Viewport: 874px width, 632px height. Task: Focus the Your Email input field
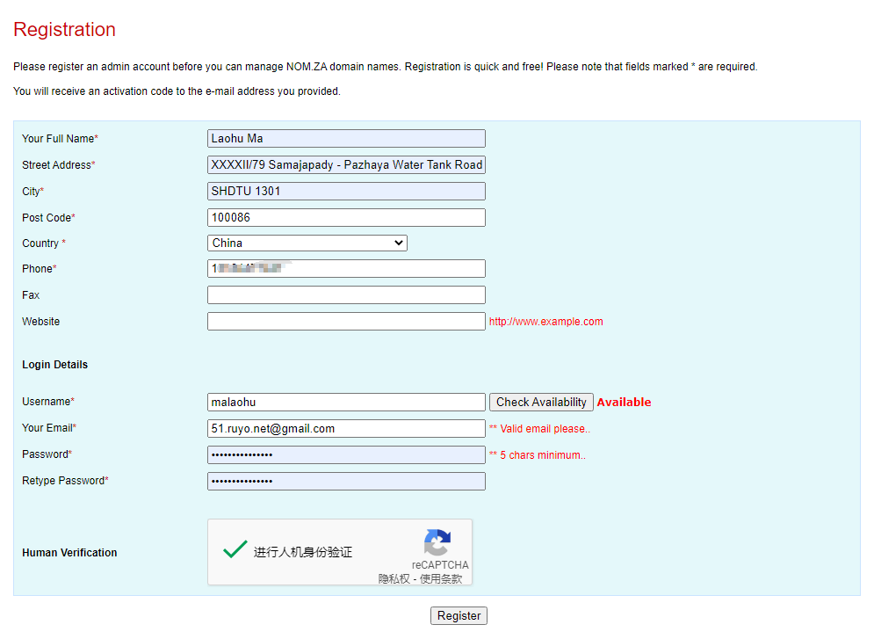(346, 429)
